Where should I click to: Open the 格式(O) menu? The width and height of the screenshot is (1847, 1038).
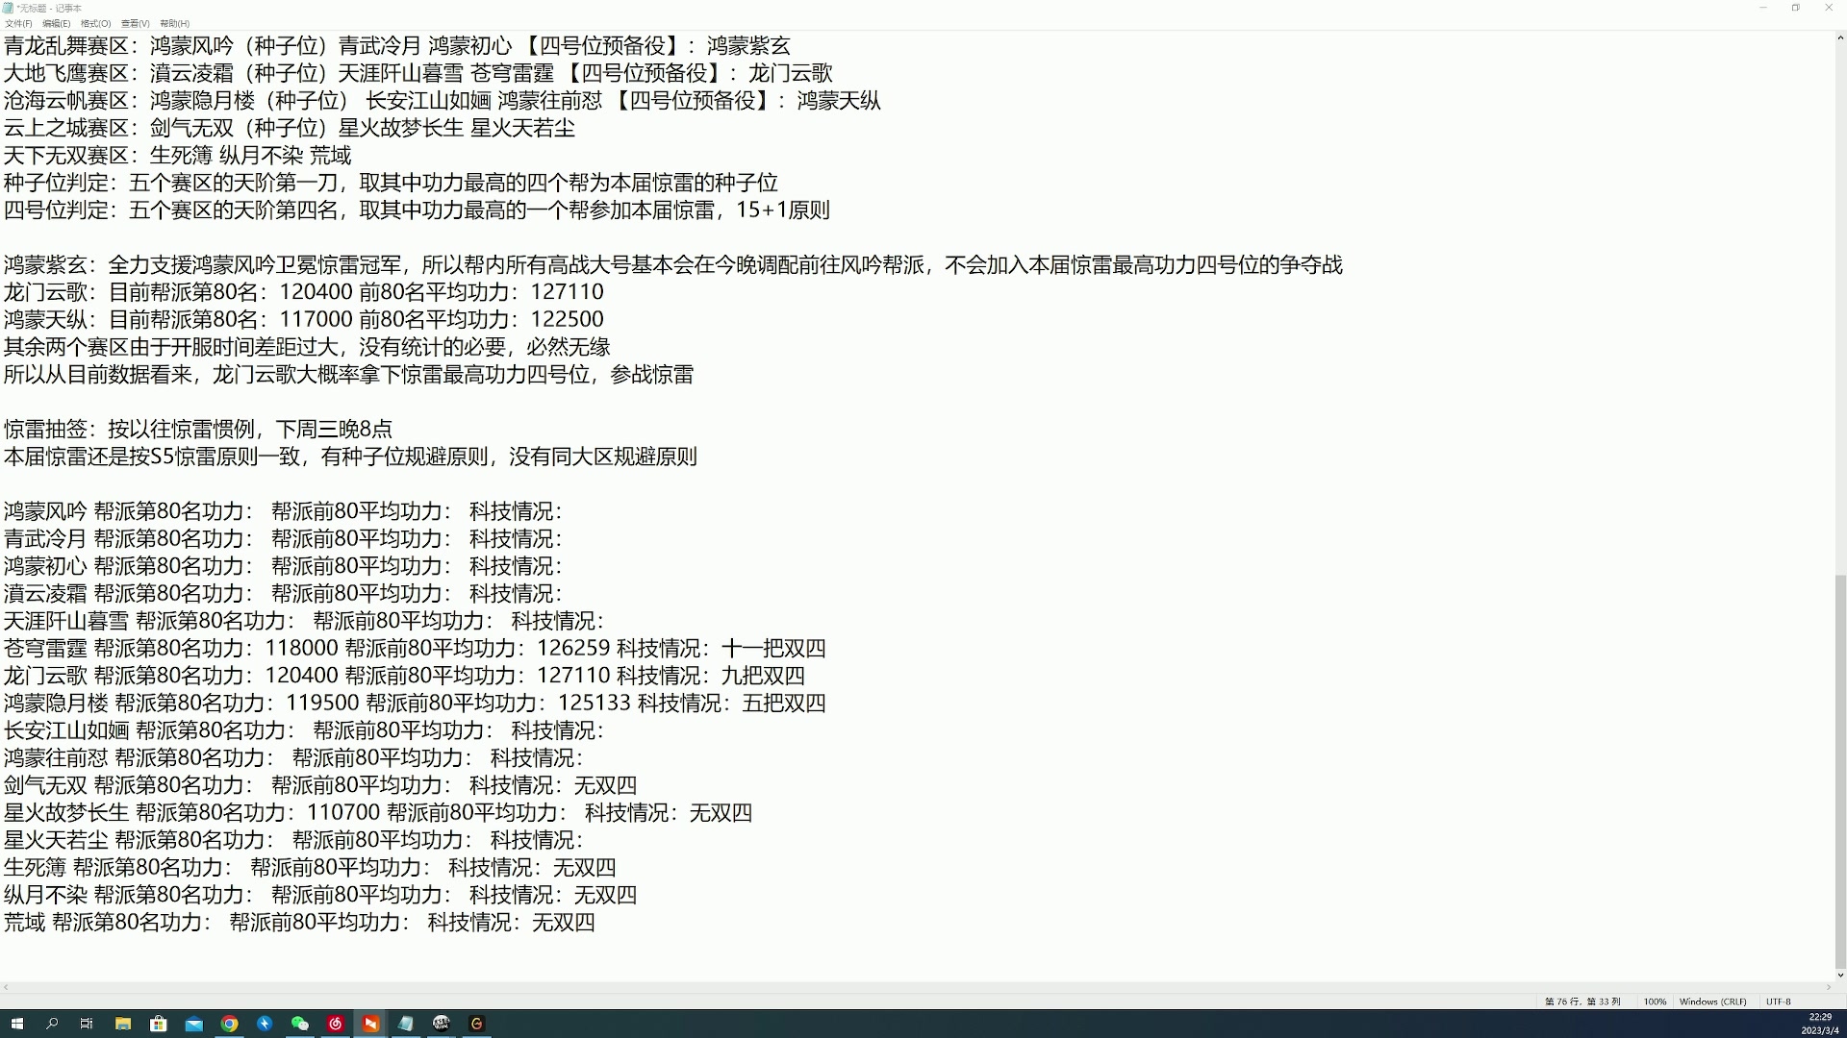tap(95, 23)
